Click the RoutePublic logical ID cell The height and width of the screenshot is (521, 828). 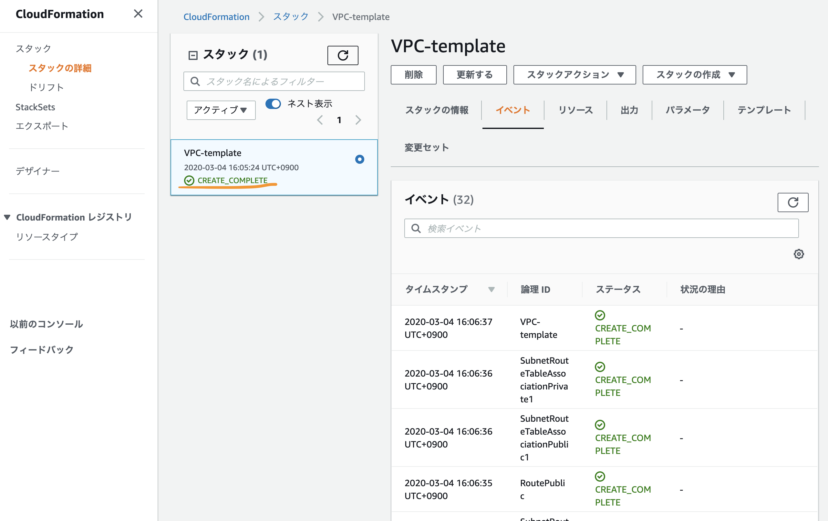pos(542,489)
